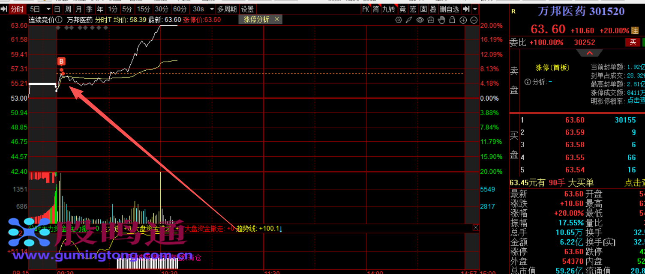Click the info icon beside 分析

tap(528, 82)
